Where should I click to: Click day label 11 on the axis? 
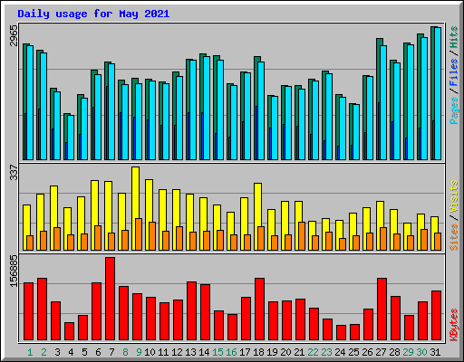163,352
